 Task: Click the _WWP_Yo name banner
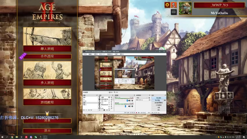(x=219, y=5)
